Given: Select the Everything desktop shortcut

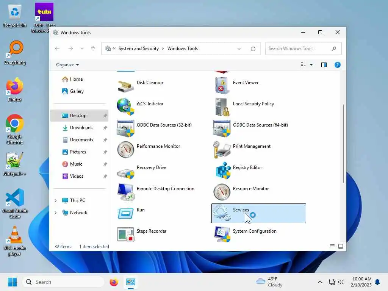Looking at the screenshot, I should [x=15, y=53].
